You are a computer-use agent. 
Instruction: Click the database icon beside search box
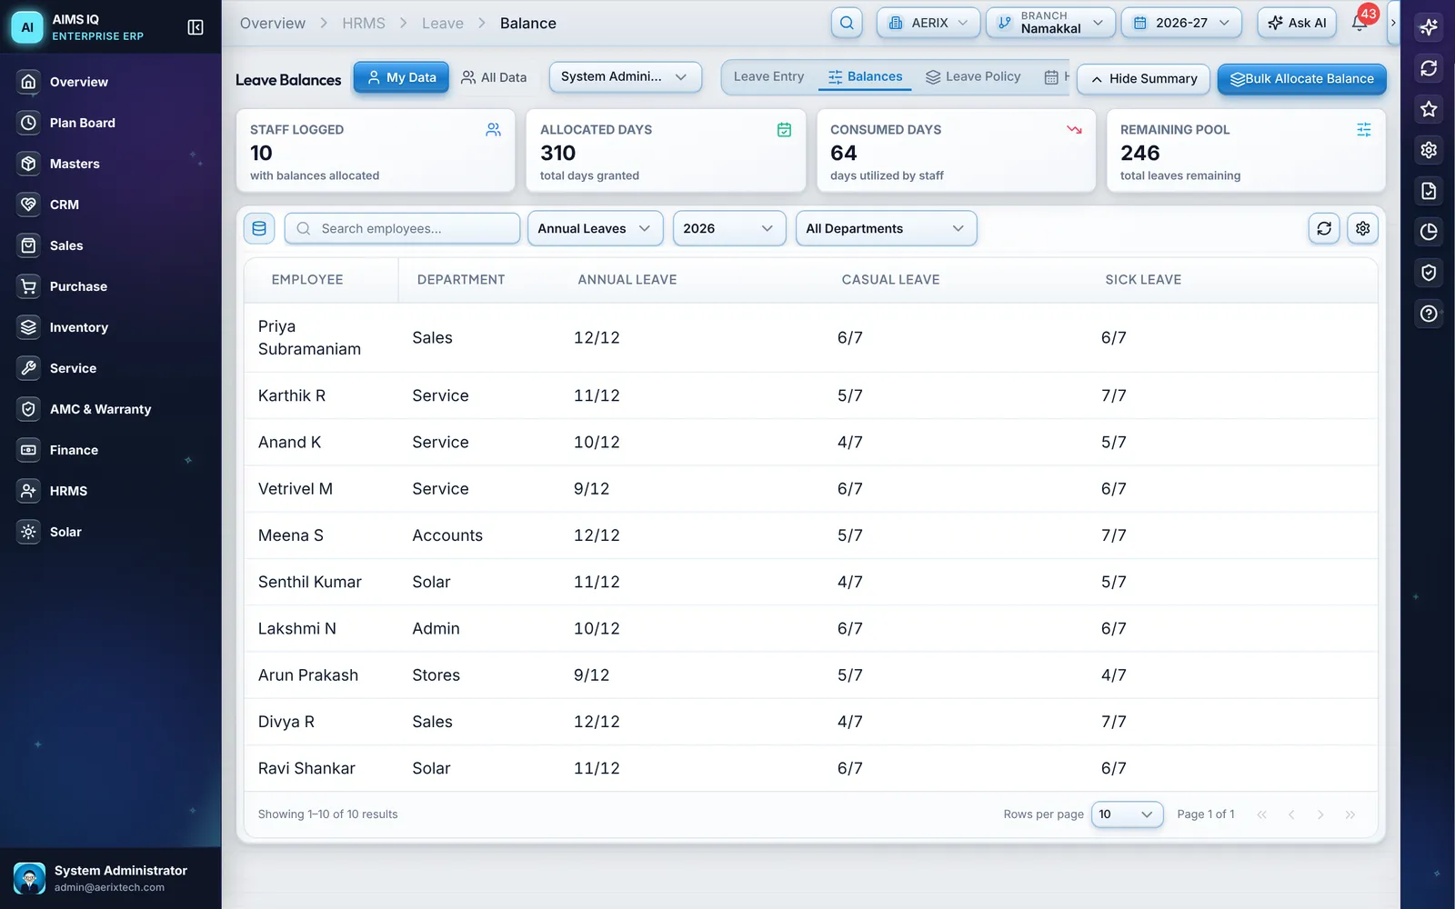(x=259, y=228)
